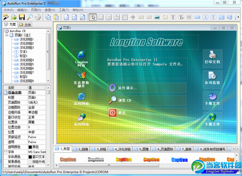242x176 pixels.
Task: Click the paste clipboard icon
Action: pyautogui.click(x=56, y=17)
